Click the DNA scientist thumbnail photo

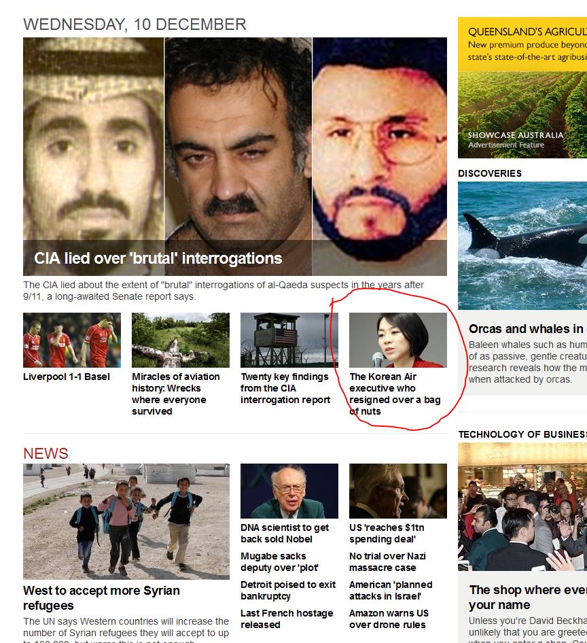pos(289,491)
